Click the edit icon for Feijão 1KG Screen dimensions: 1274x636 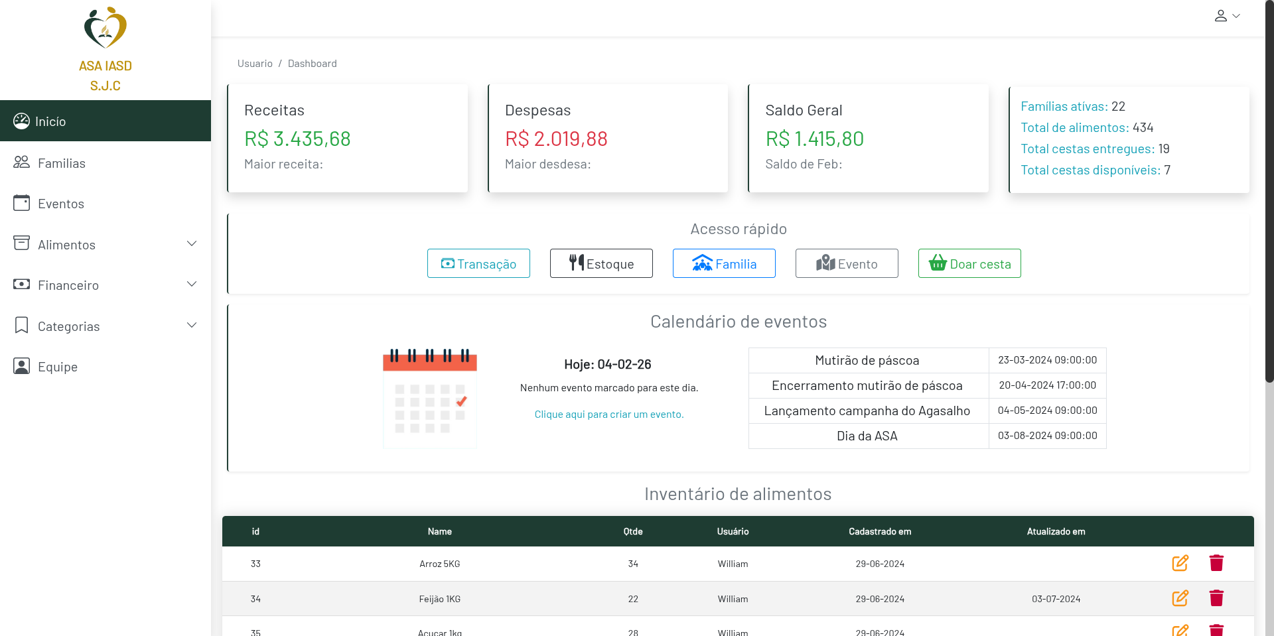1180,598
